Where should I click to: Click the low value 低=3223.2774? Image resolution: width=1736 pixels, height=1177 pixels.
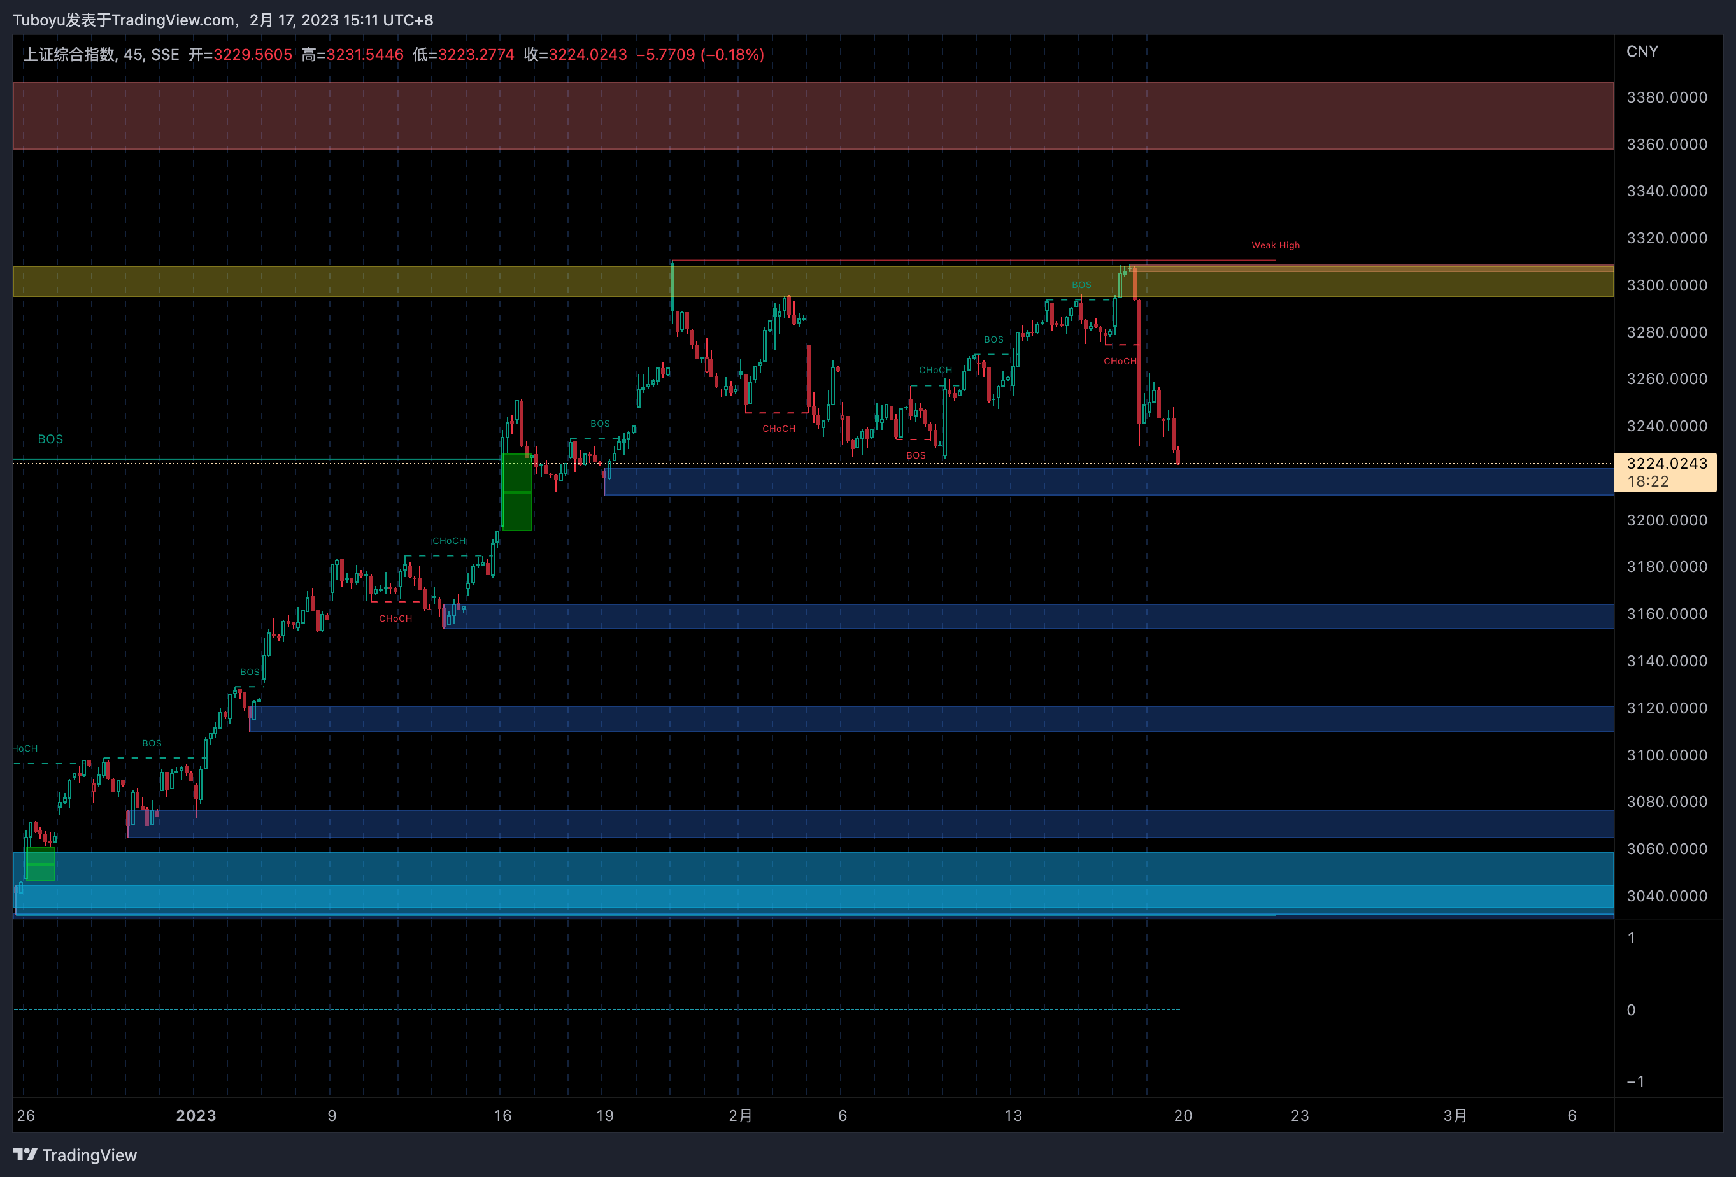tap(463, 55)
